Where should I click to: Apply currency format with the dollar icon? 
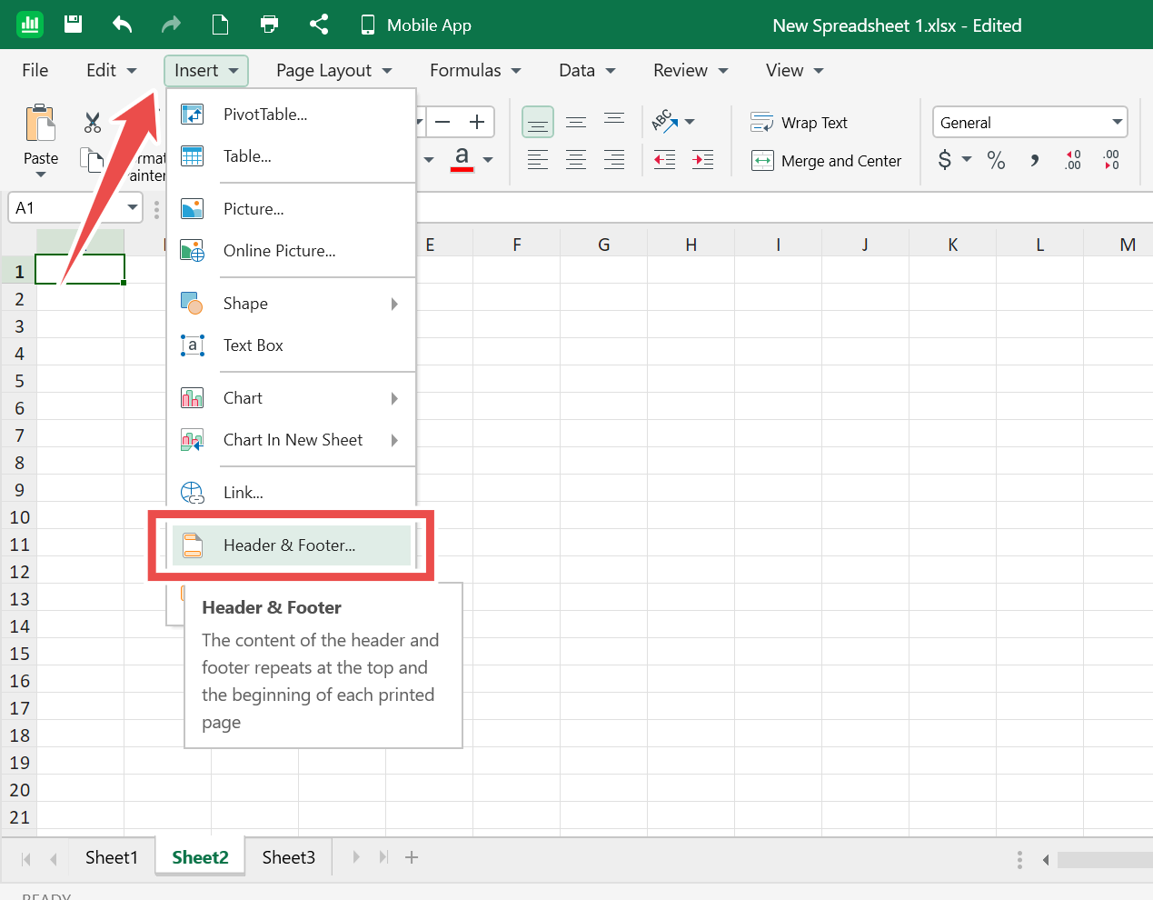945,160
